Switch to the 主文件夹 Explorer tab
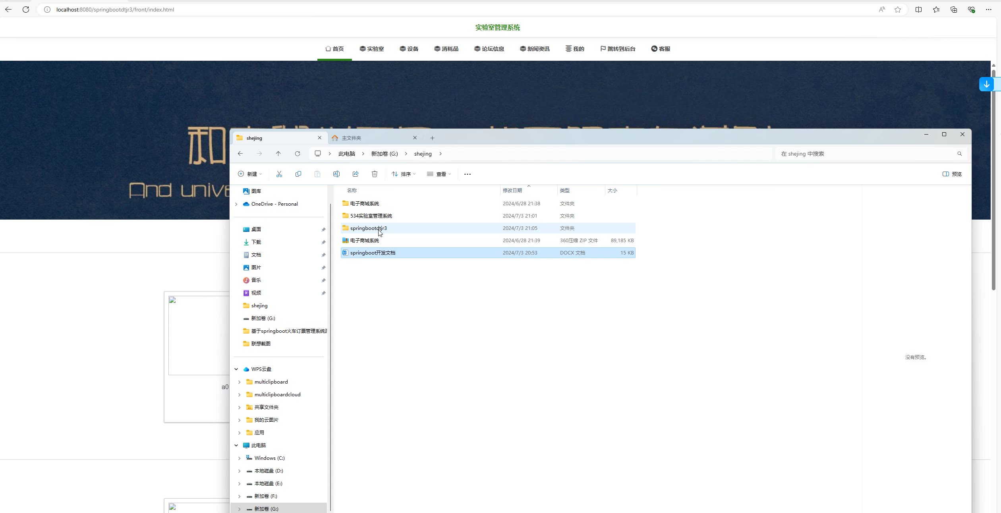1001x513 pixels. pos(352,138)
